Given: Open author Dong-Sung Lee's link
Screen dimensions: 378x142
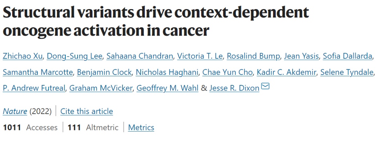Looking at the screenshot, I should click(75, 56).
